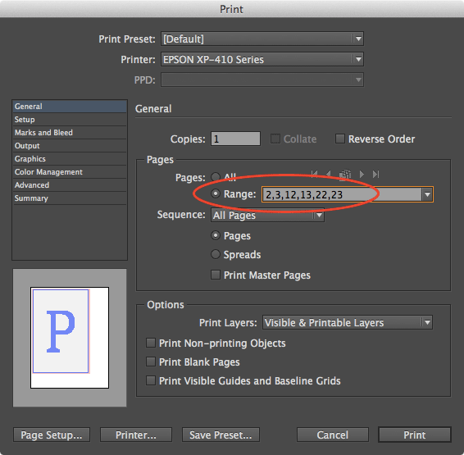Click the select pages spread icon
The height and width of the screenshot is (455, 464).
tap(345, 175)
